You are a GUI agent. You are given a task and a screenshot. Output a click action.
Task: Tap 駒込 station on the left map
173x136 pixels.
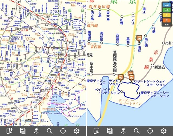36,26
